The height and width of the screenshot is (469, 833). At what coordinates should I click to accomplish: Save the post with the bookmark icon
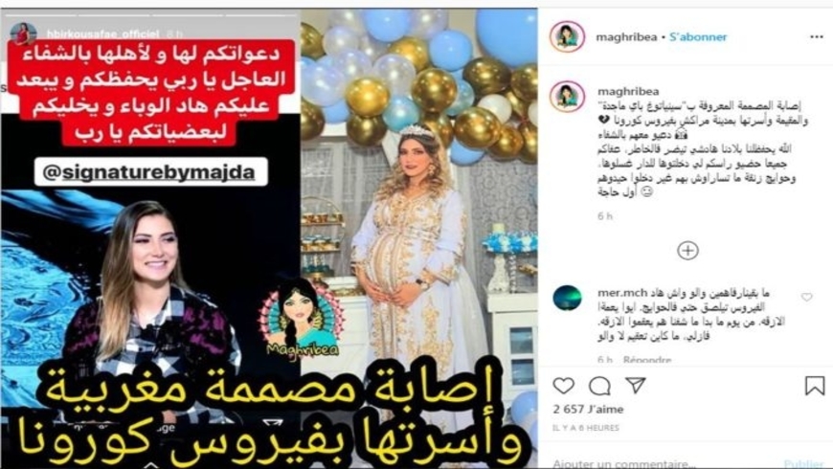tap(815, 386)
